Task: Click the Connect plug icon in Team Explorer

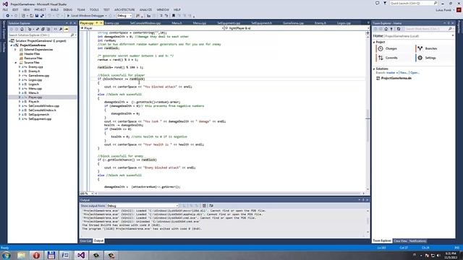Action: (391, 29)
